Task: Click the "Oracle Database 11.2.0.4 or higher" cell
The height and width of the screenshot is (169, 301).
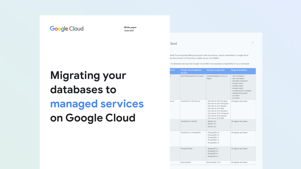Action: pyautogui.click(x=217, y=77)
